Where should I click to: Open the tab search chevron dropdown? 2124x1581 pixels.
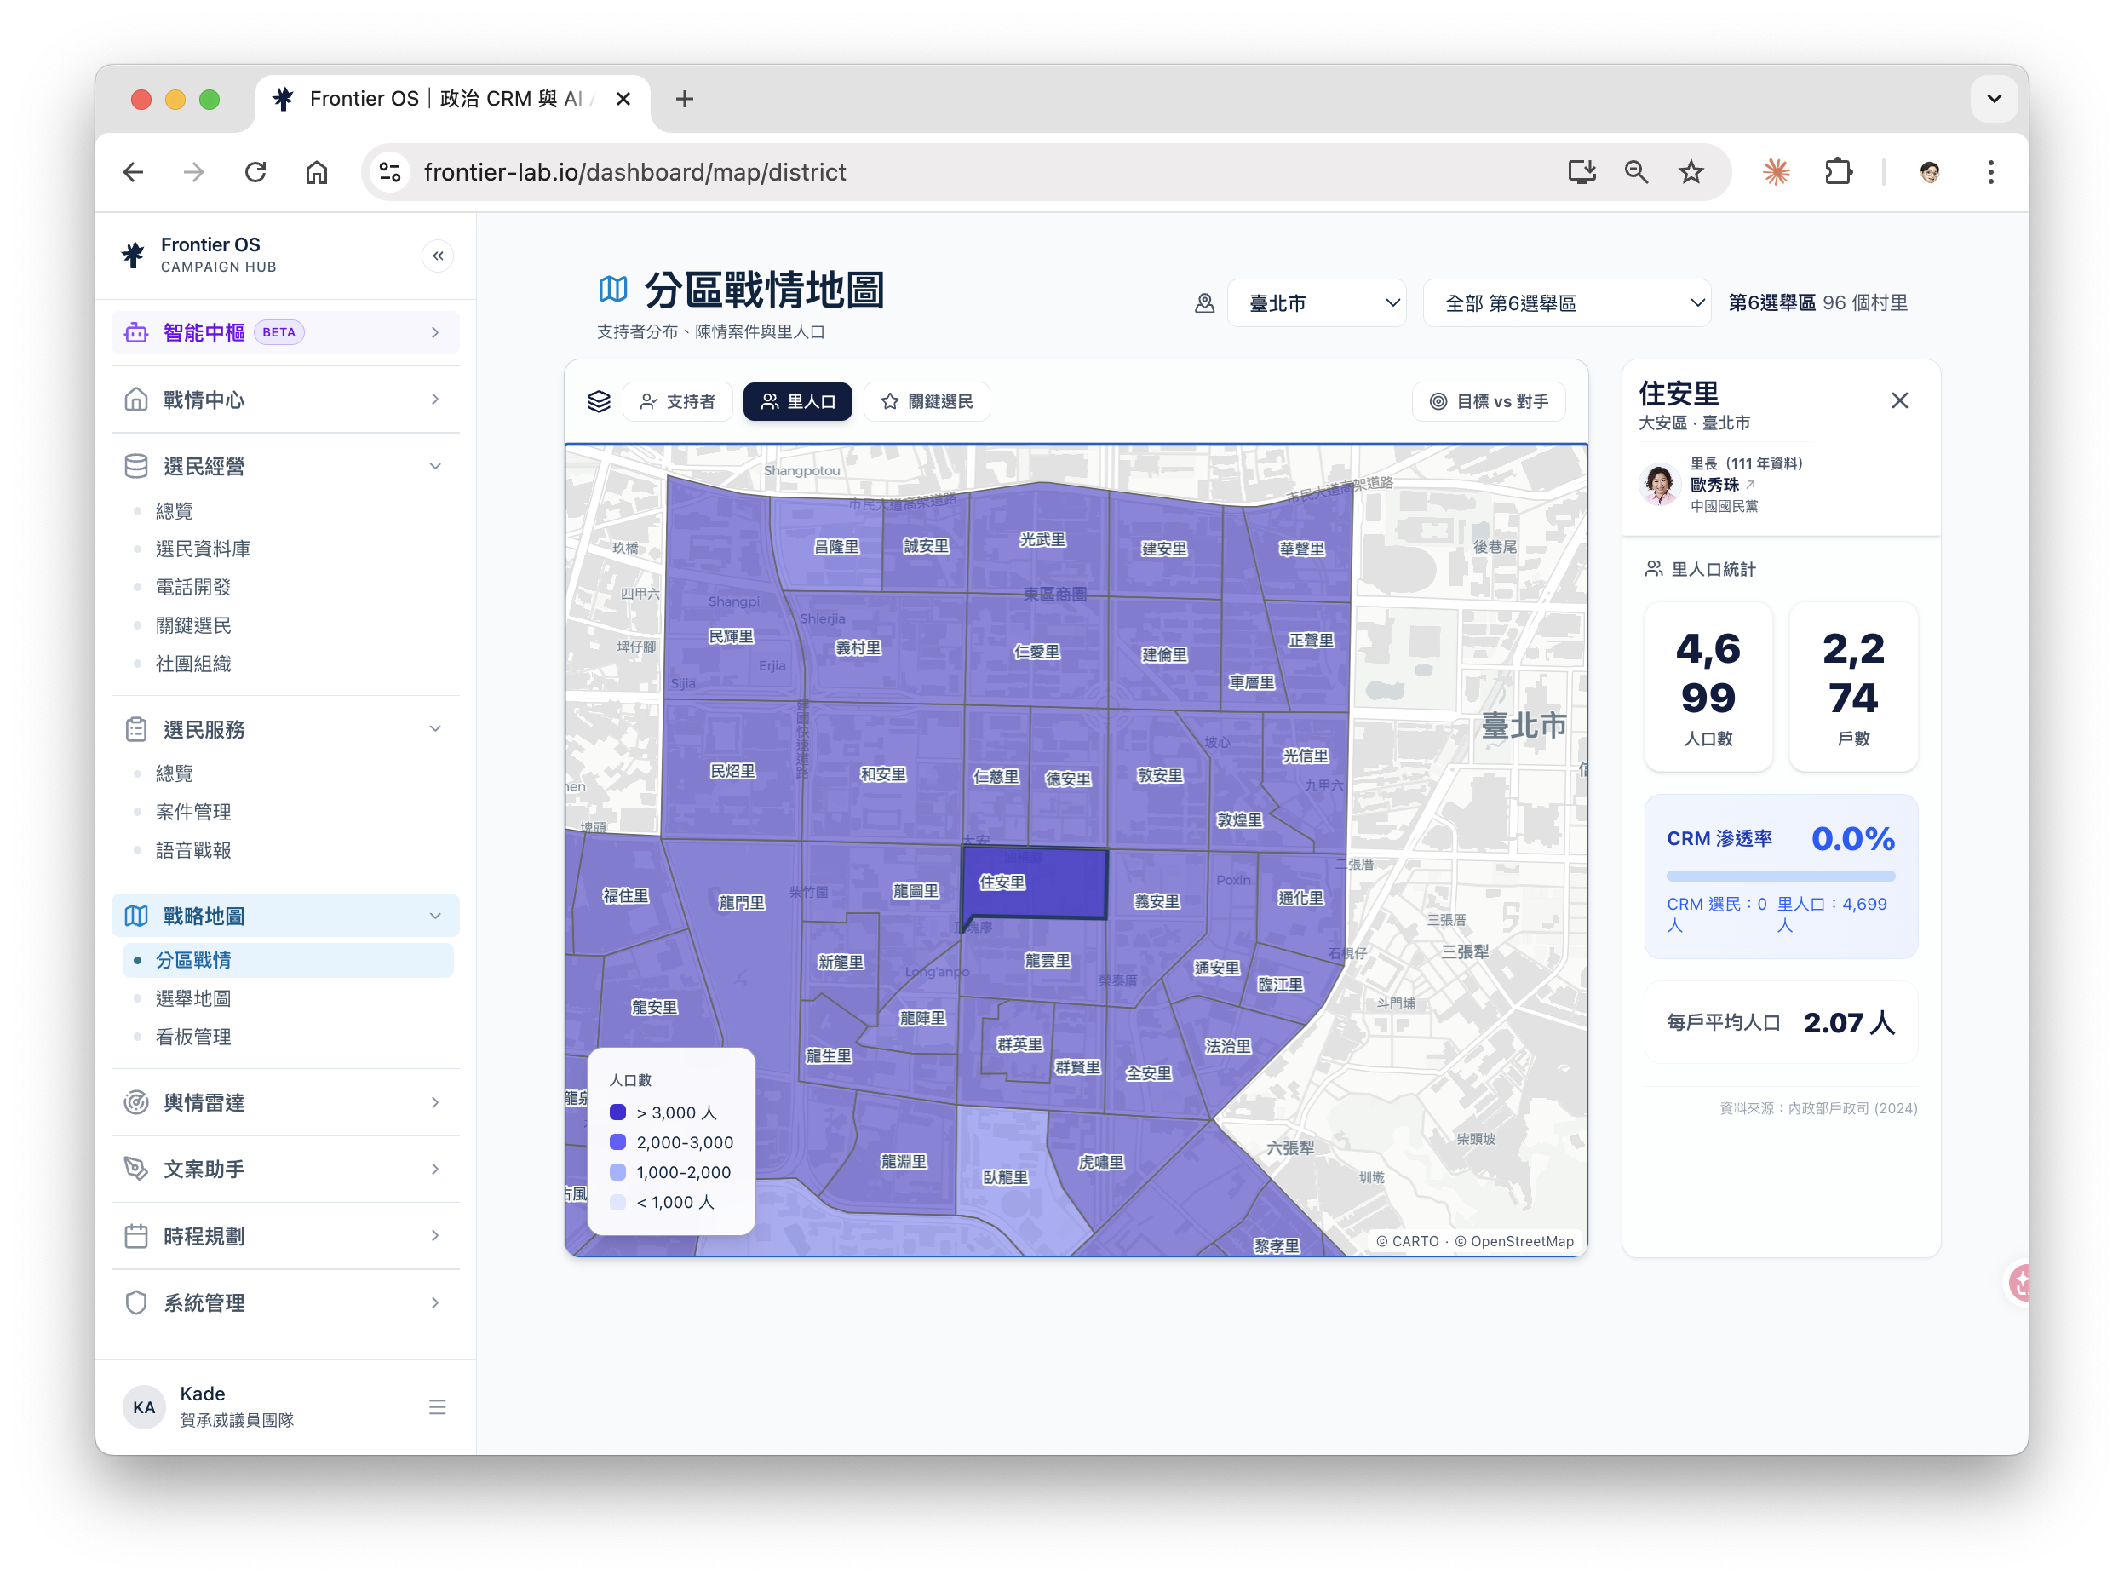point(1994,99)
